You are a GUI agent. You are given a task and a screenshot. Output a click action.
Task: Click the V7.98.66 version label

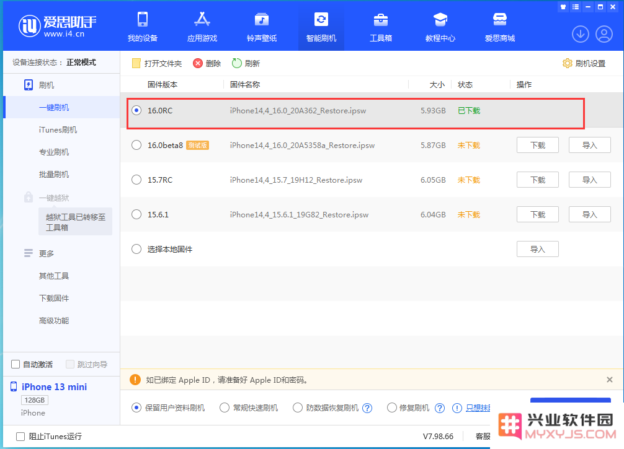tap(438, 436)
